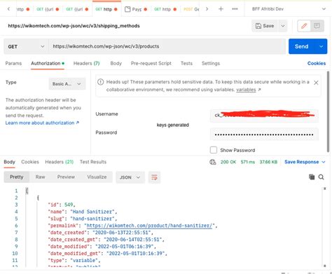Viewport: 332px width, 274px height.
Task: Click the network globe icon
Action: [x=213, y=162]
